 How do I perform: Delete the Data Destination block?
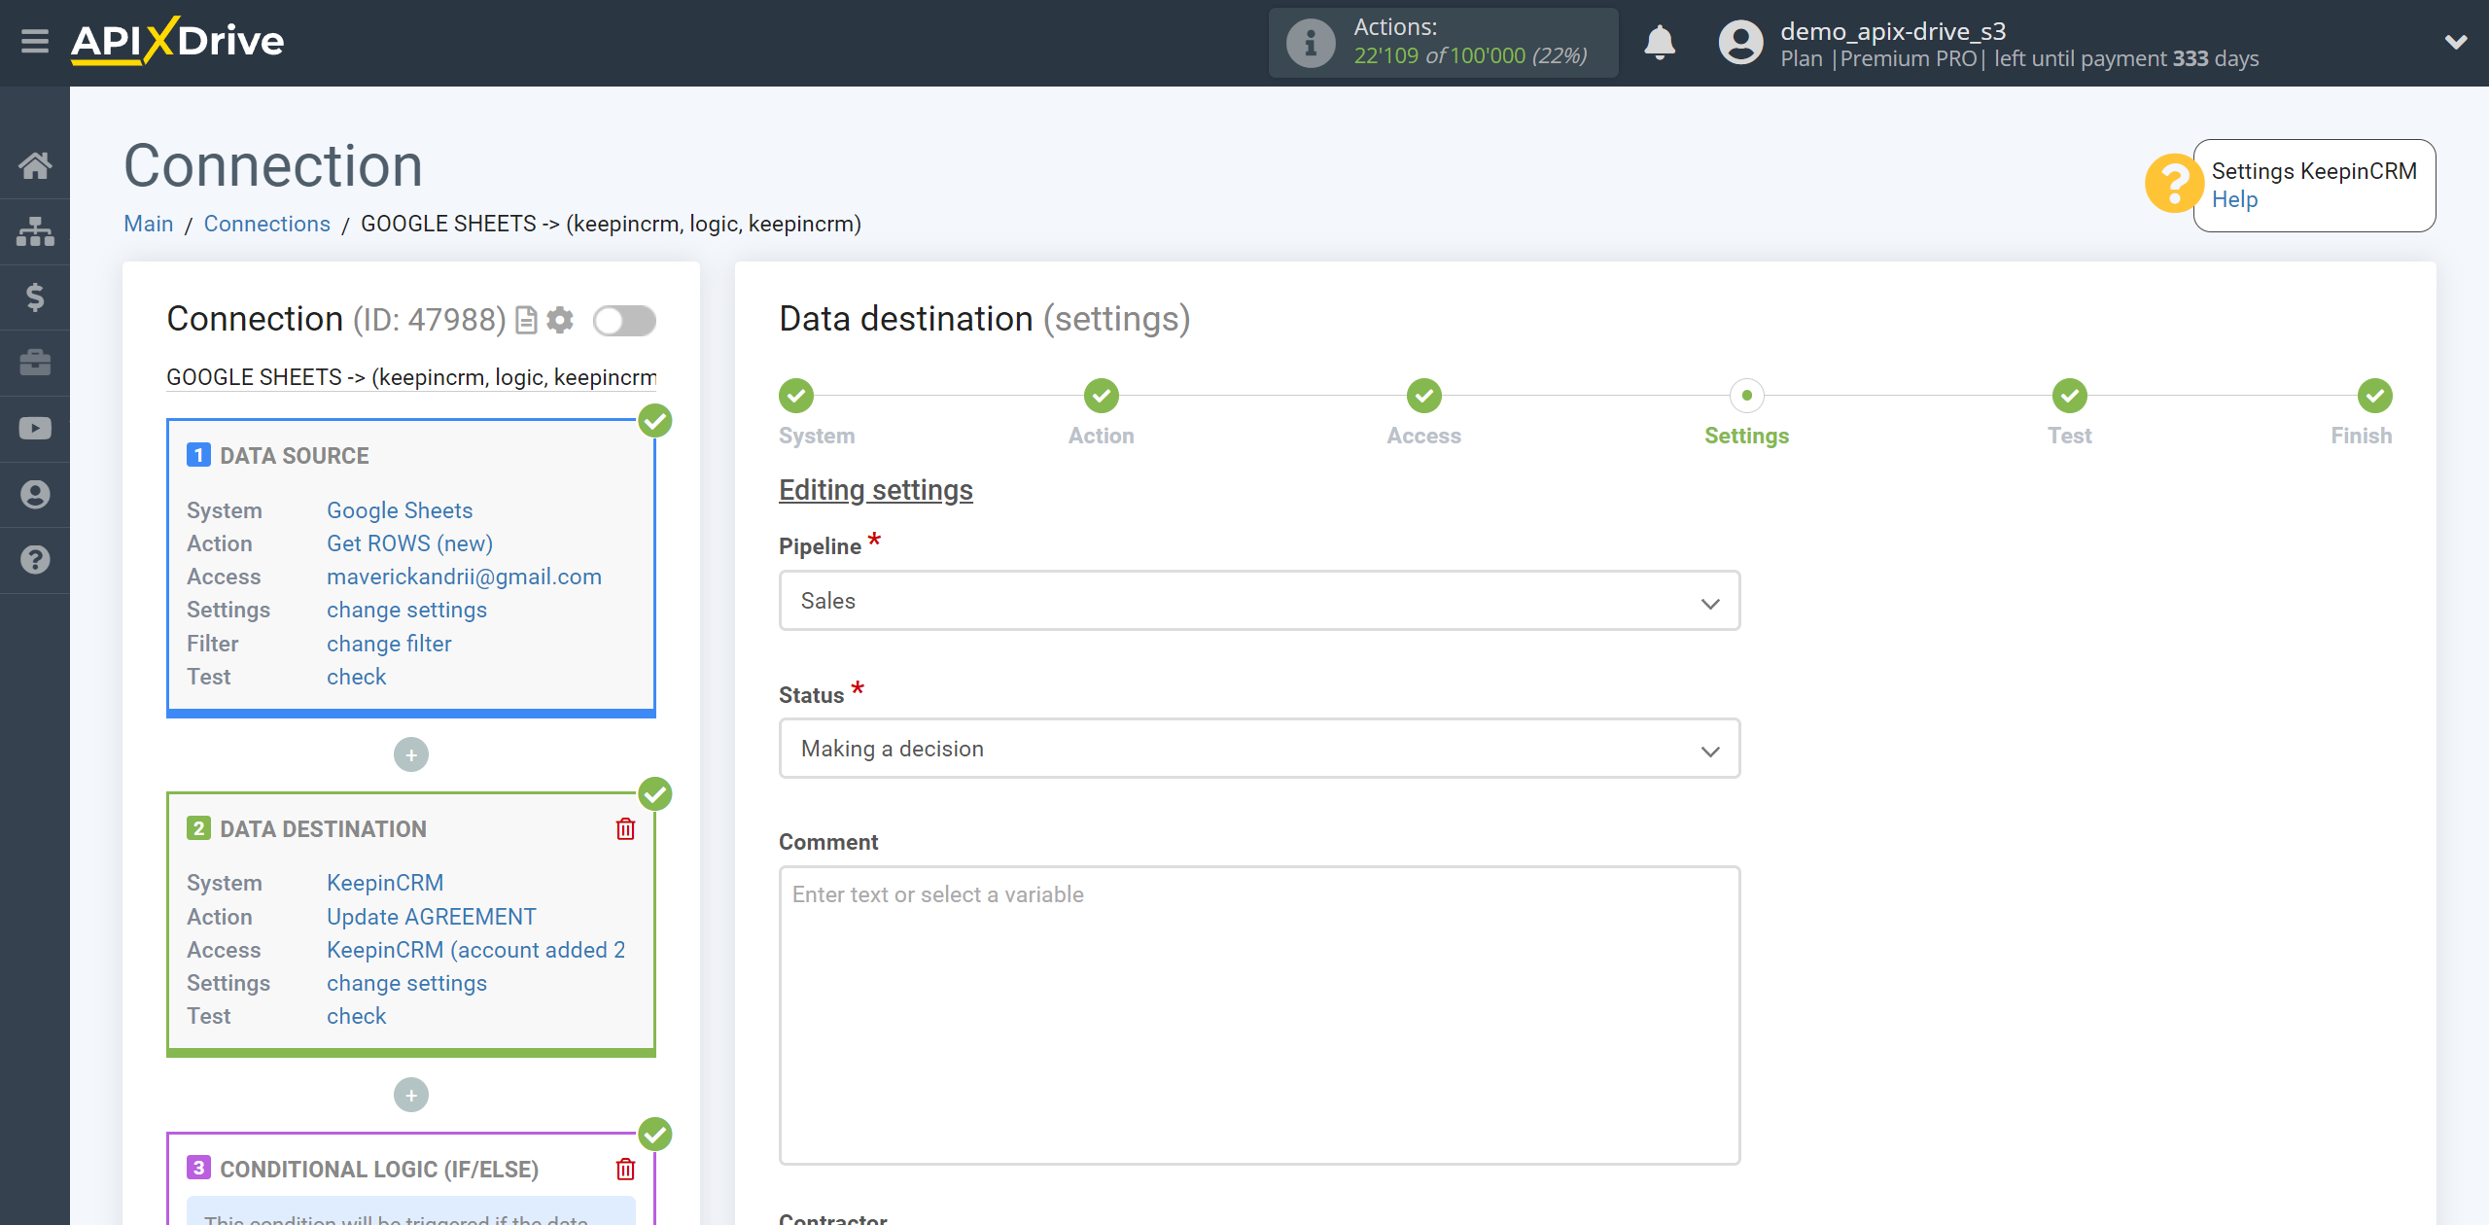[625, 828]
